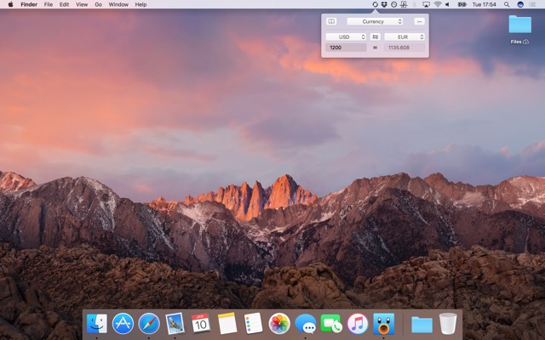The image size is (545, 340).
Task: Open Spotlight search
Action: (x=507, y=4)
